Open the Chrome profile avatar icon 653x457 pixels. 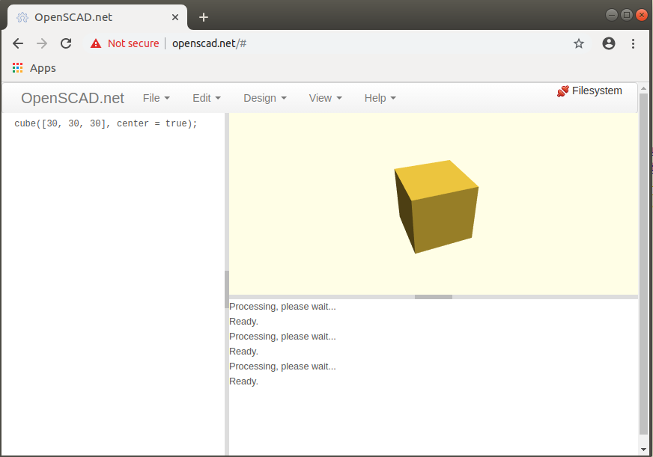click(608, 43)
